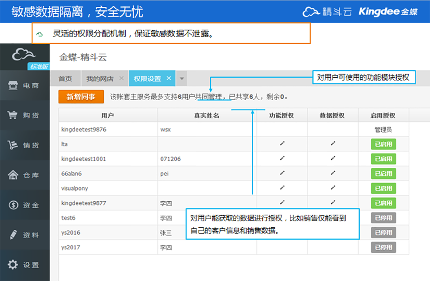Screen dimensions: 430x281
Task: Click the 启用授权 column header
Action: click(383, 115)
